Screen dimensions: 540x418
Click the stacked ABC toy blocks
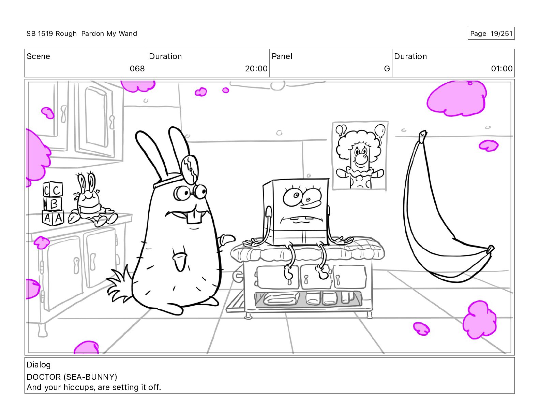53,203
